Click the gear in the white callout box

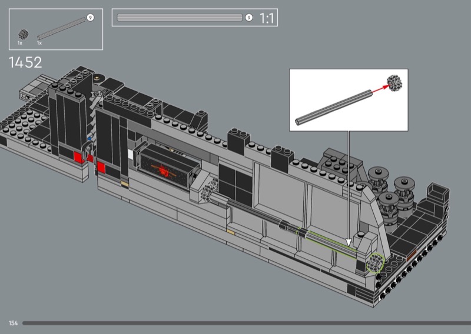pyautogui.click(x=394, y=81)
